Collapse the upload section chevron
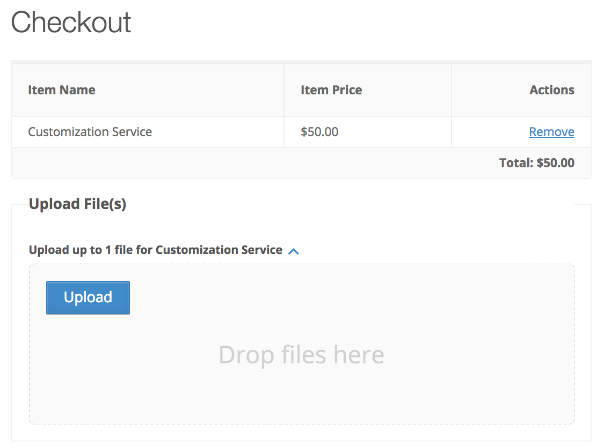 [x=293, y=251]
